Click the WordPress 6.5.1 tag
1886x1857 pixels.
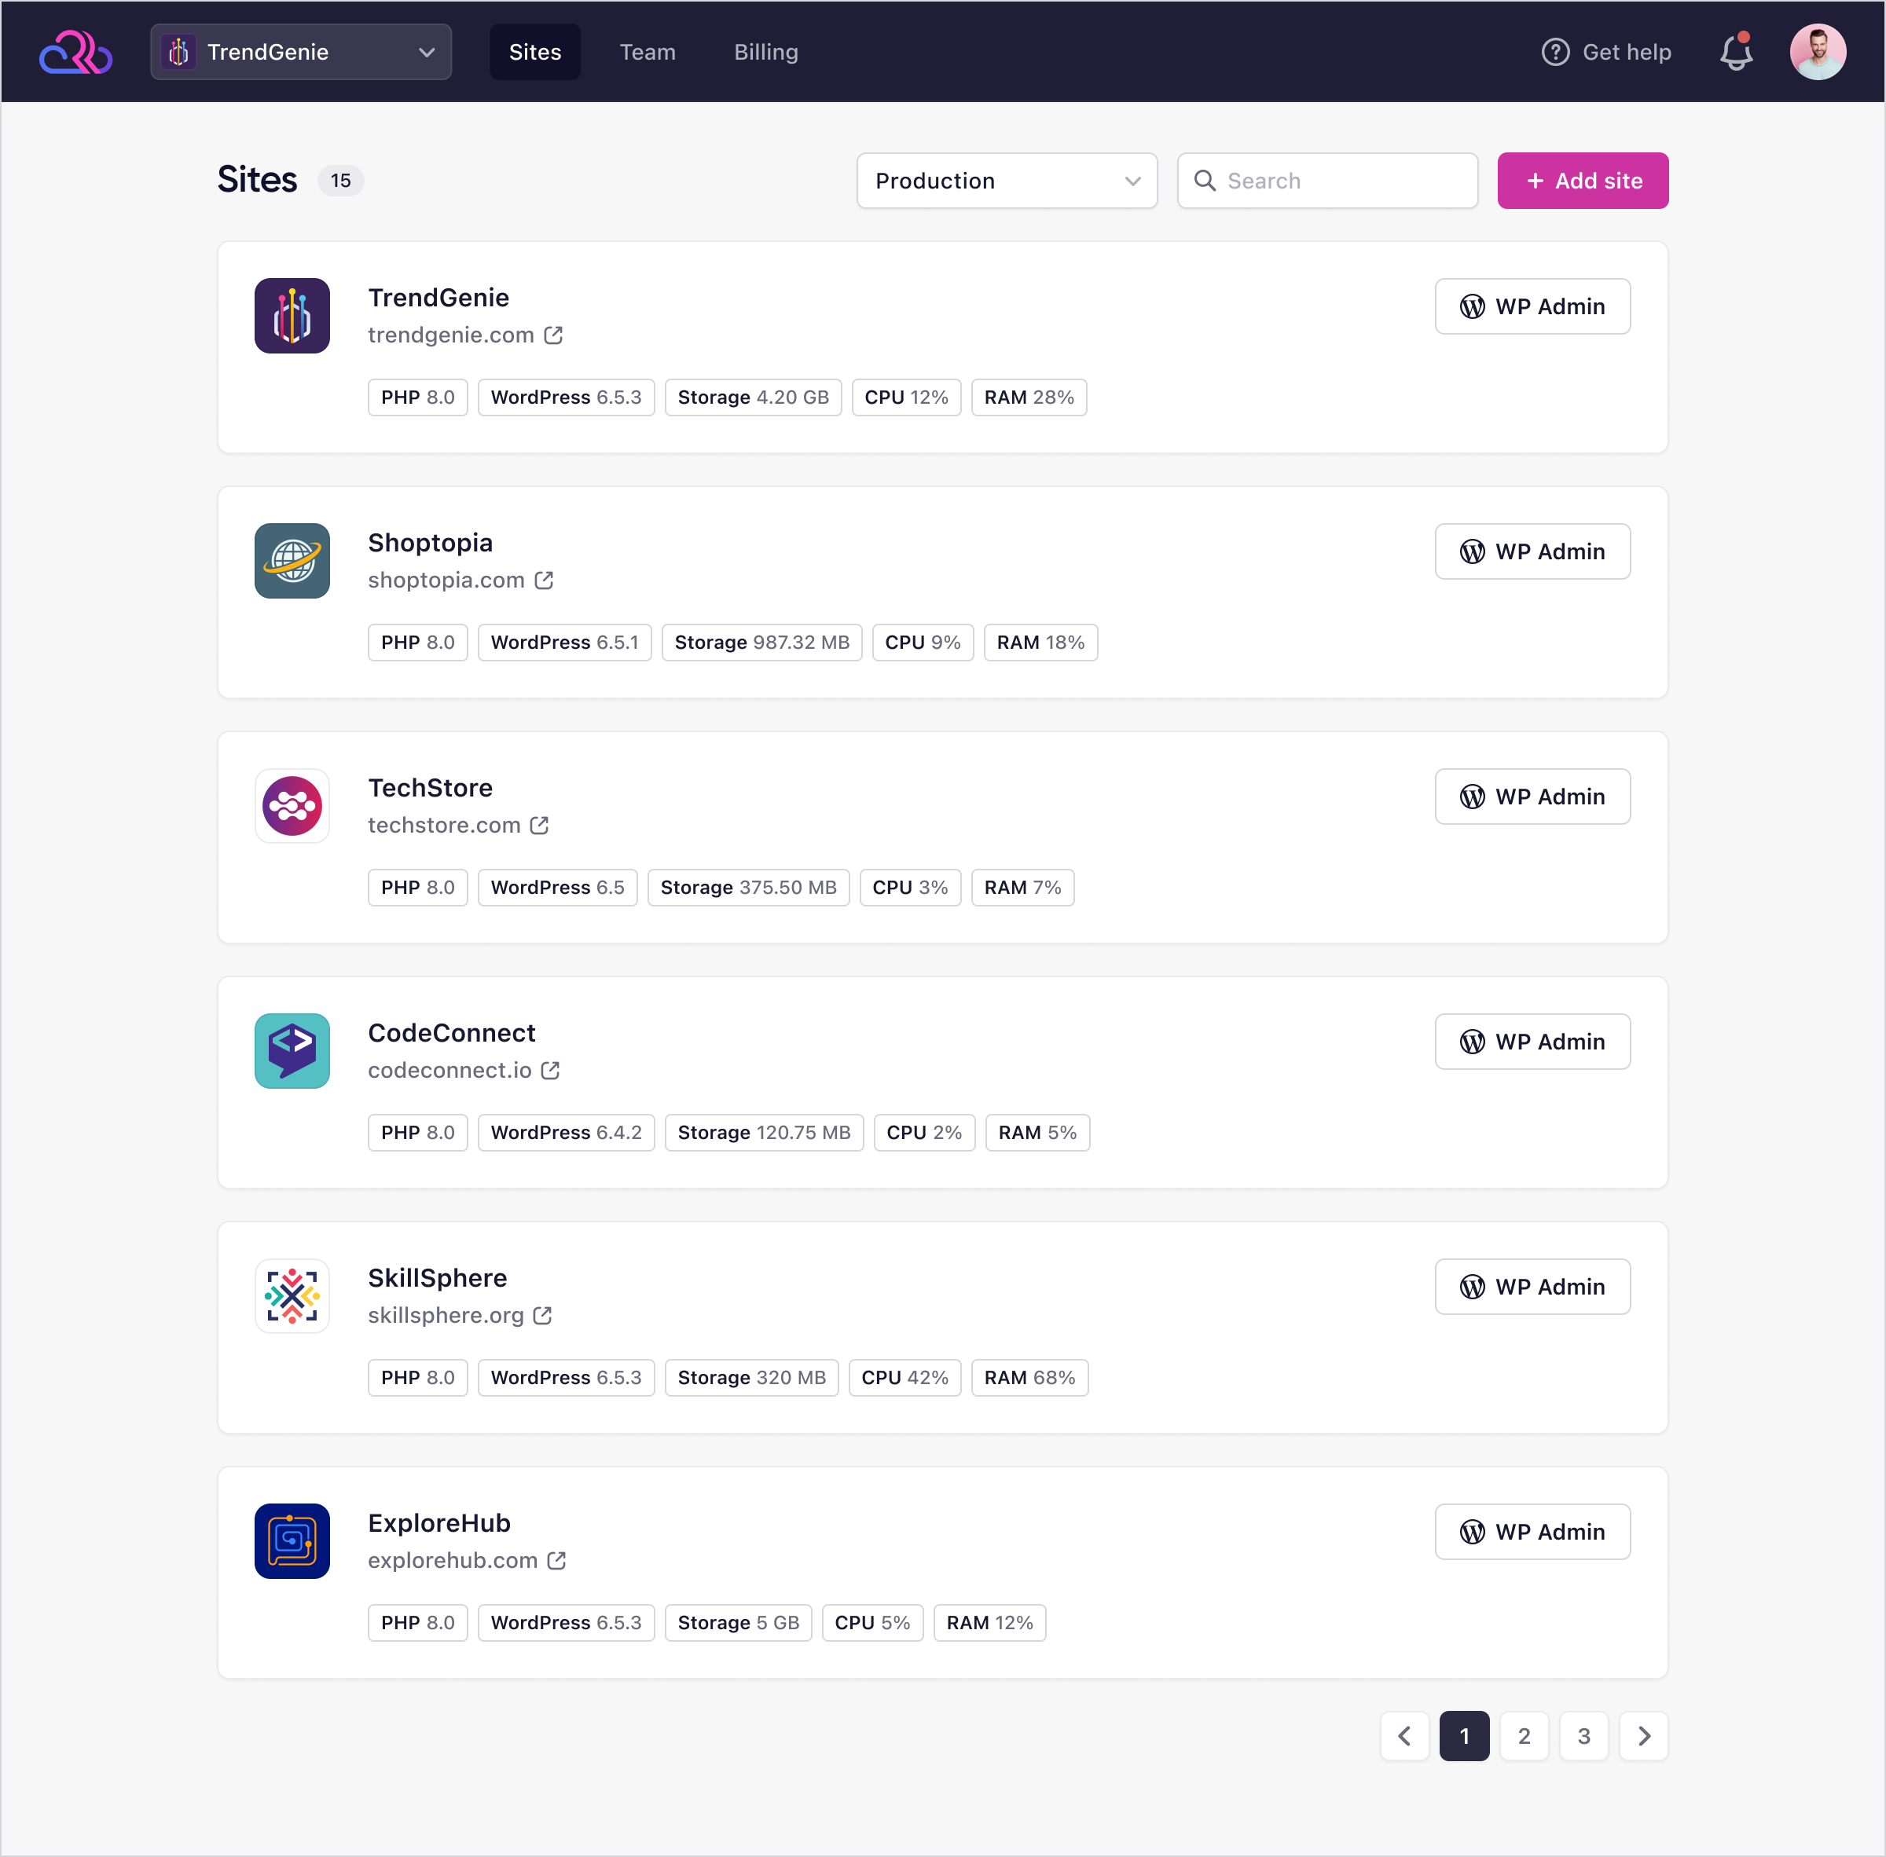pyautogui.click(x=564, y=642)
